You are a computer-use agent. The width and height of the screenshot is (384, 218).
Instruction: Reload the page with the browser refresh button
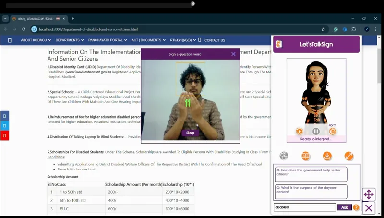point(24,29)
